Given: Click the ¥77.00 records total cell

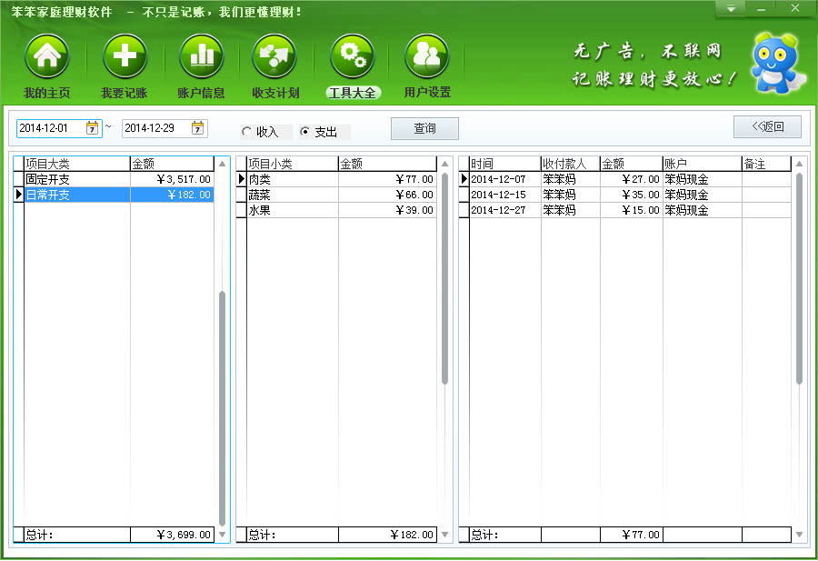Looking at the screenshot, I should tap(632, 535).
